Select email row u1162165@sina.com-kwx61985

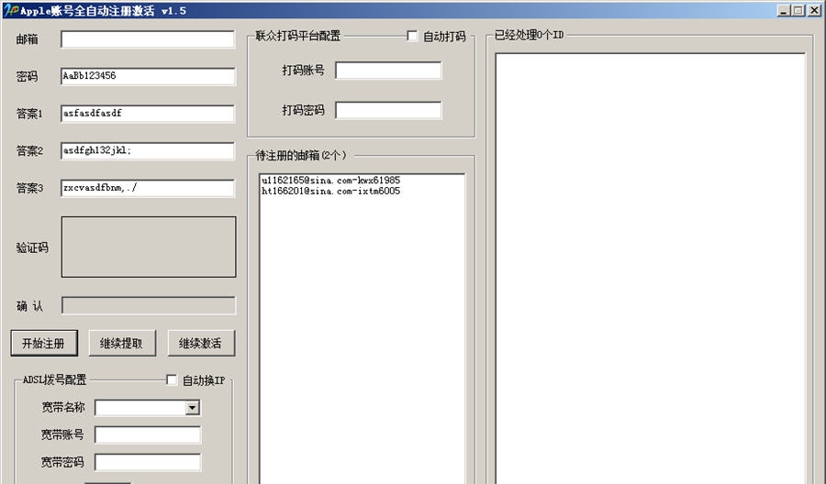[x=330, y=181]
